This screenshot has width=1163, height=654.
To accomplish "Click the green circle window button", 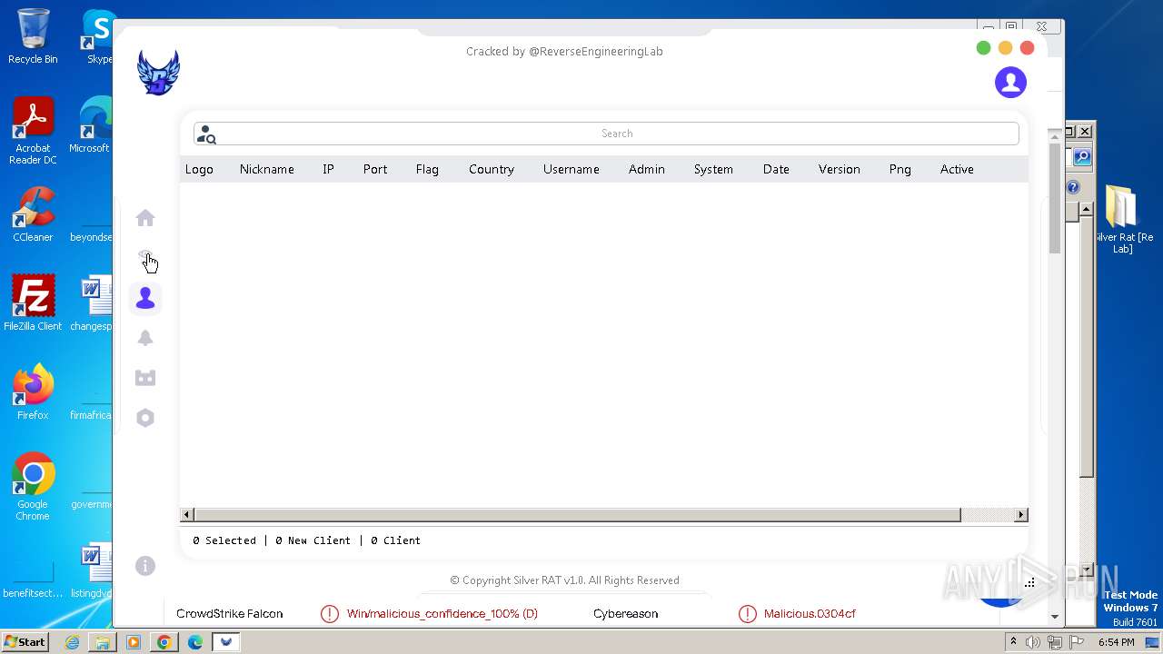I will 983,48.
